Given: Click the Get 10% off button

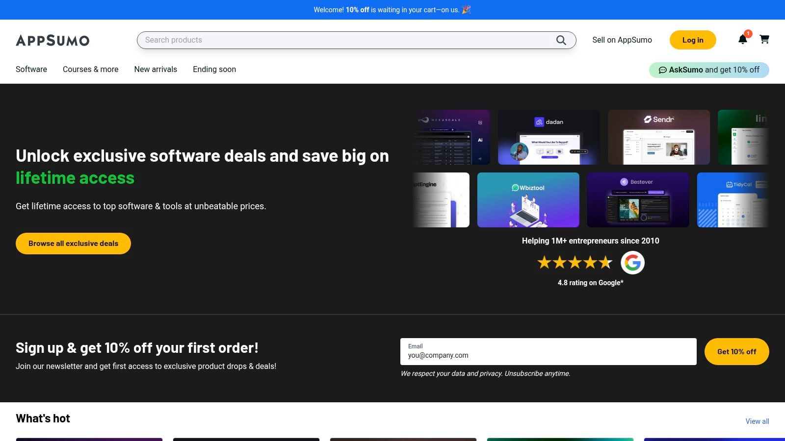Looking at the screenshot, I should [736, 351].
